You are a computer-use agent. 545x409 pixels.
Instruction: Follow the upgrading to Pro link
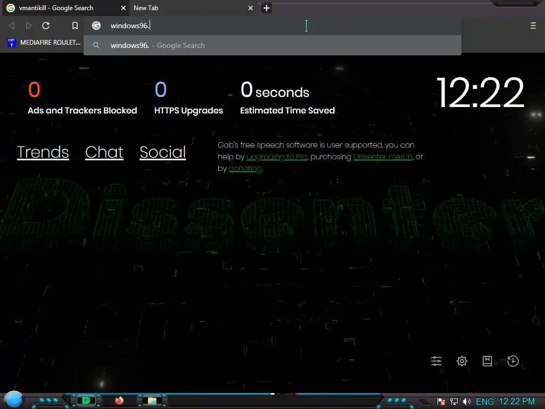click(x=277, y=157)
